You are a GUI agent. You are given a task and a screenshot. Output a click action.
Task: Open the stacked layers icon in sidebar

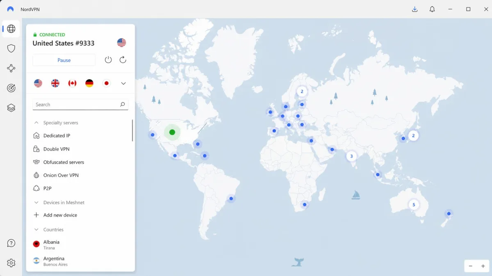11,108
